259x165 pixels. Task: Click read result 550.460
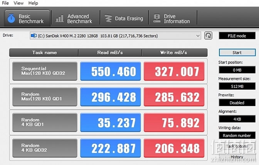(x=111, y=71)
